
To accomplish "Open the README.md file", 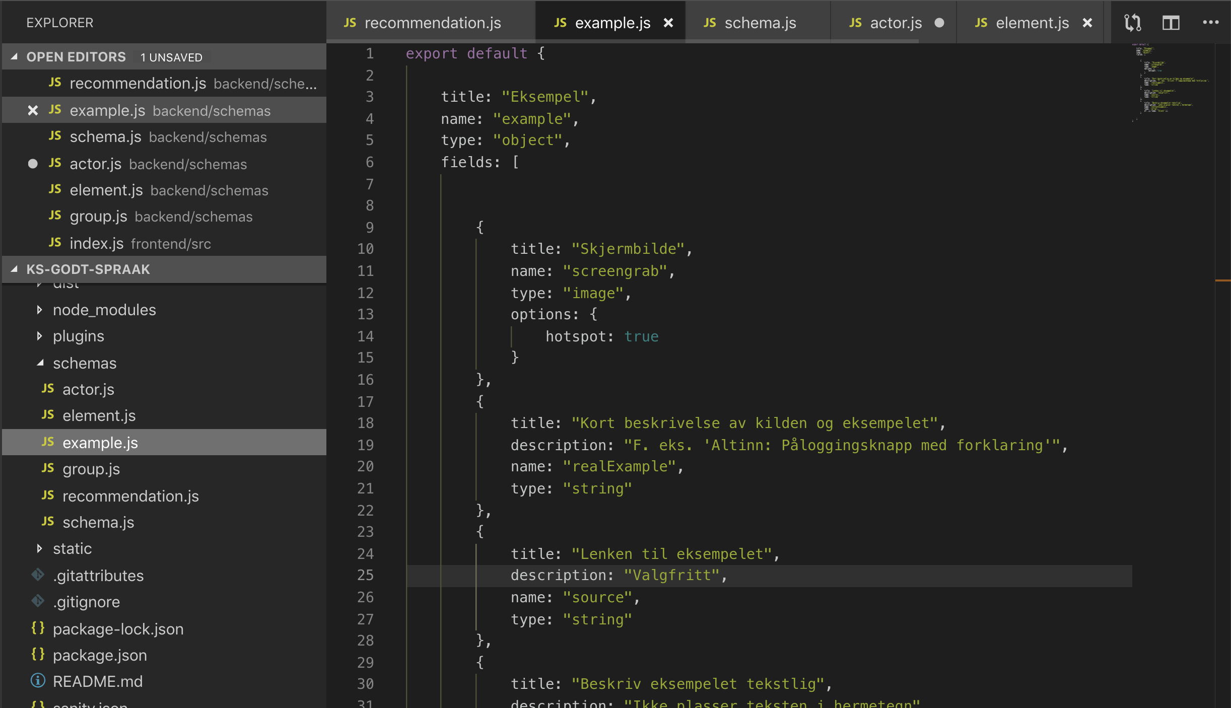I will coord(164,681).
